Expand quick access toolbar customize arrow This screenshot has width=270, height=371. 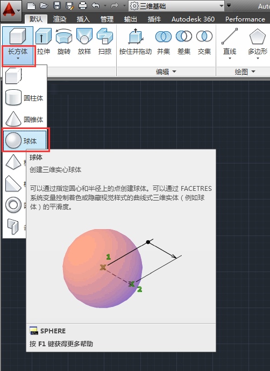[x=229, y=5]
